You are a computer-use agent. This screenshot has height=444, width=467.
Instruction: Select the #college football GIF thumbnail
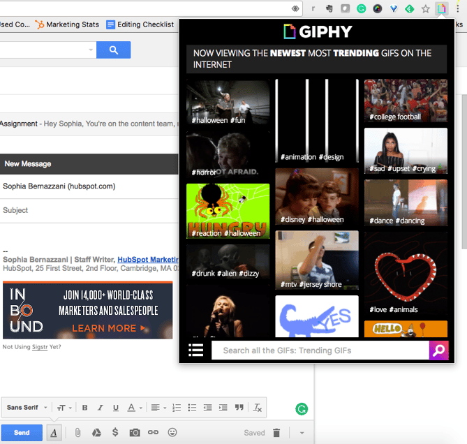click(x=406, y=101)
